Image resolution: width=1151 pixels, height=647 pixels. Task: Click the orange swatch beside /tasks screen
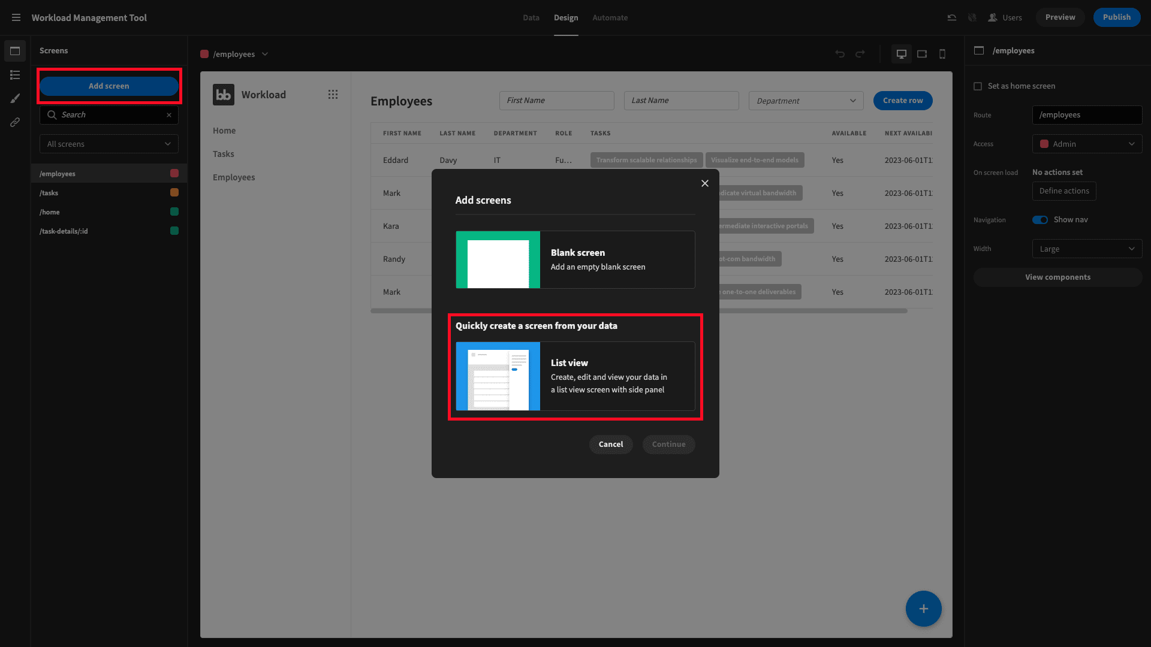point(174,192)
